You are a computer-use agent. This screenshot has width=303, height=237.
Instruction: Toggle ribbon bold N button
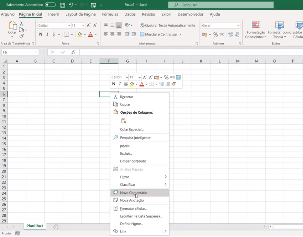(40, 34)
